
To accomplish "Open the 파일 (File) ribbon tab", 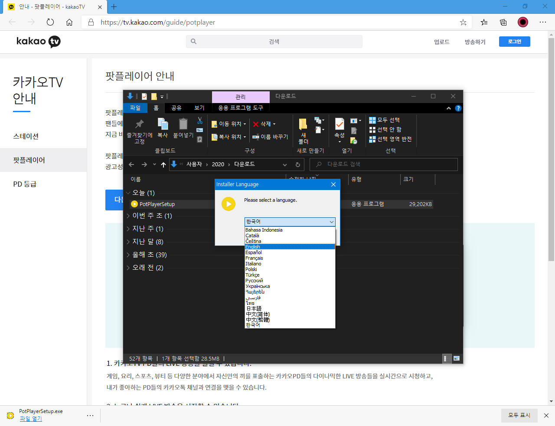I will click(135, 108).
